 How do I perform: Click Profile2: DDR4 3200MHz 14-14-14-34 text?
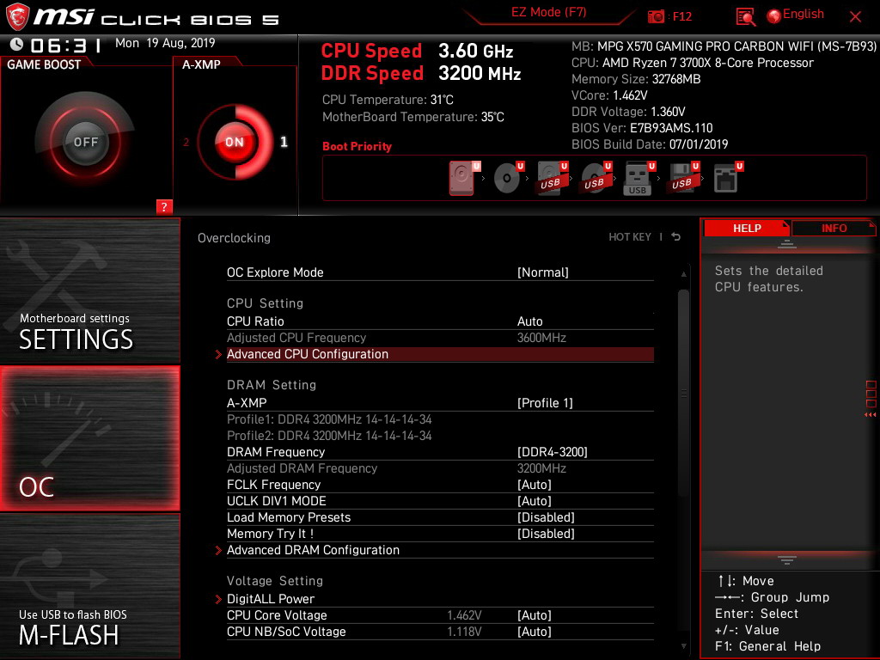(x=329, y=436)
